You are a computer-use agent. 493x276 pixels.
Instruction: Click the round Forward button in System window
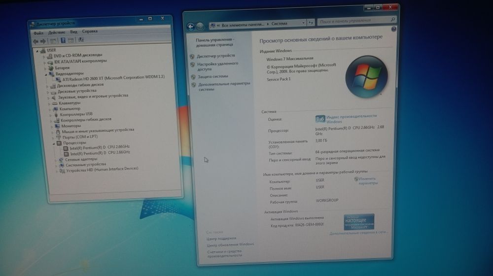pyautogui.click(x=200, y=27)
